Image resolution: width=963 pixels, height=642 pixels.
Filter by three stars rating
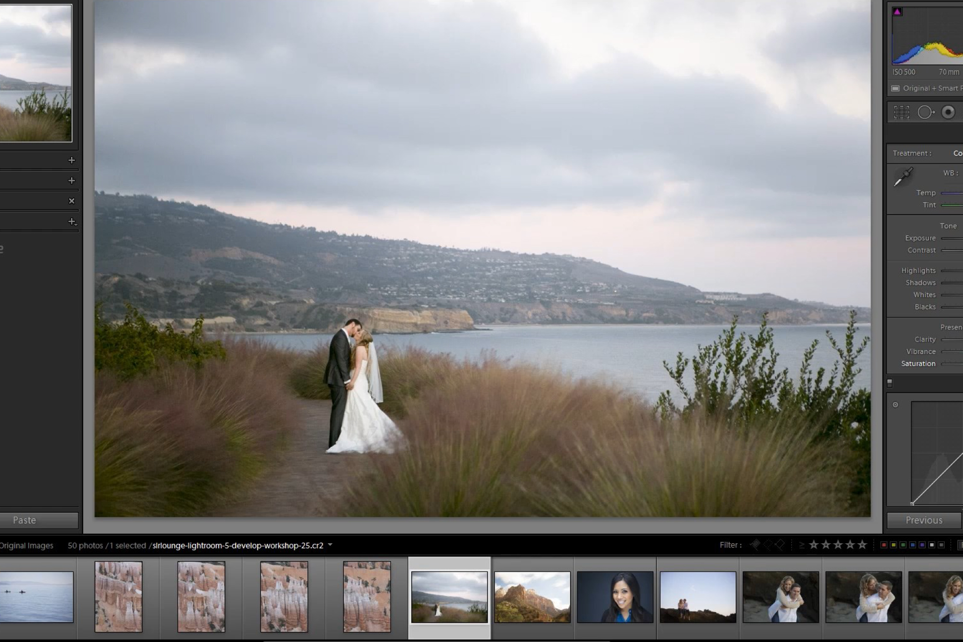[x=838, y=545]
